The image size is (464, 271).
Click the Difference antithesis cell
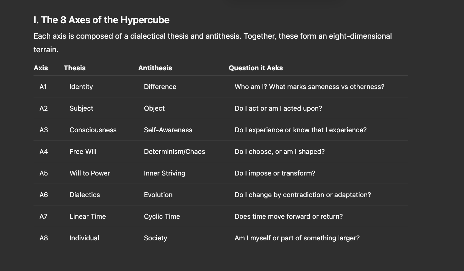pyautogui.click(x=160, y=87)
